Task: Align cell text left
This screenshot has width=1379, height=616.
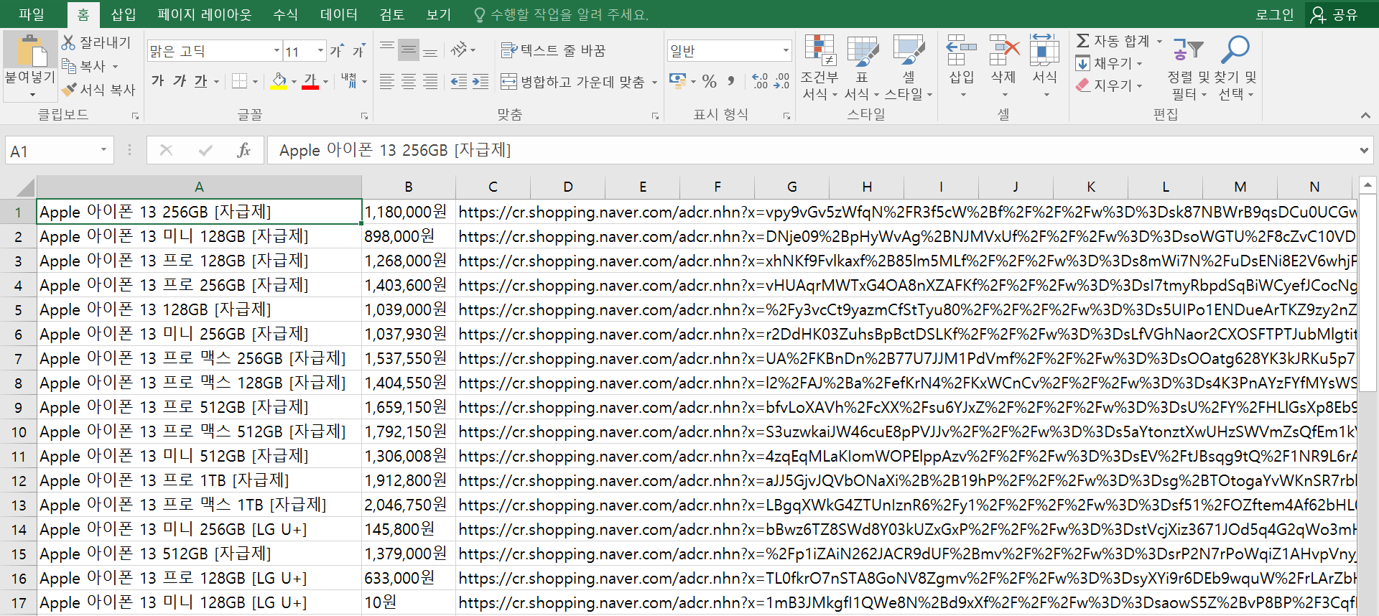Action: click(x=387, y=82)
